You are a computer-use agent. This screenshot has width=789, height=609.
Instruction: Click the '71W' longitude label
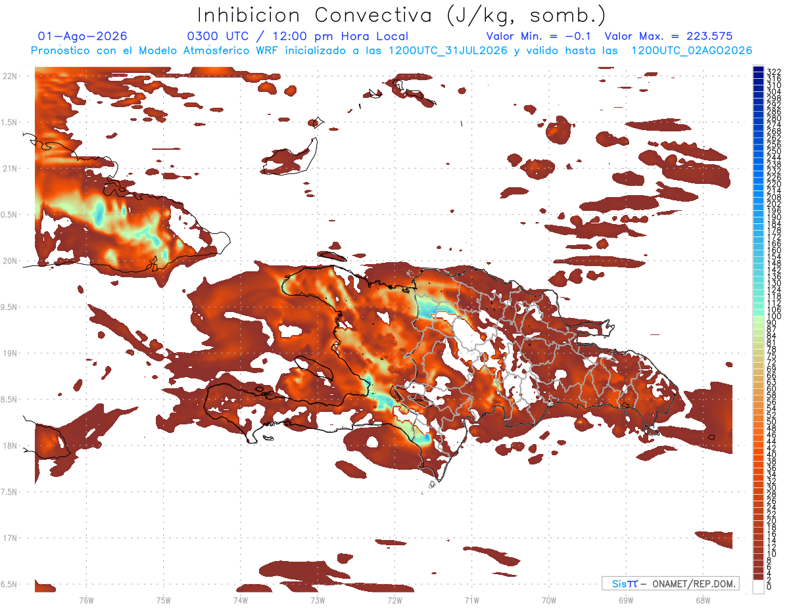point(471,600)
